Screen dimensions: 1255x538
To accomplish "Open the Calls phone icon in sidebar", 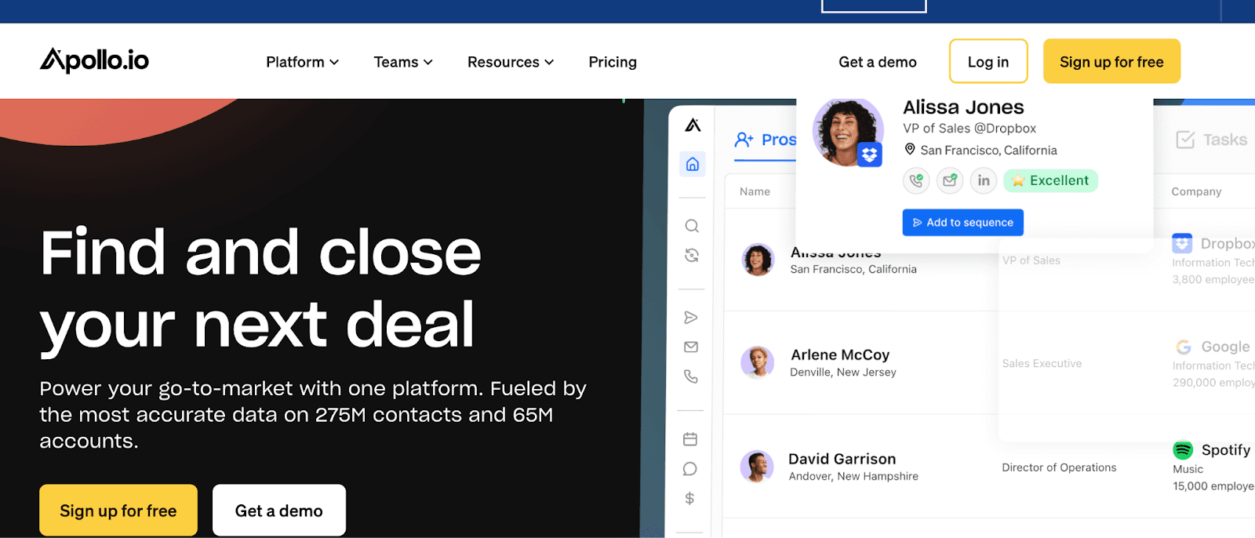I will pos(691,376).
